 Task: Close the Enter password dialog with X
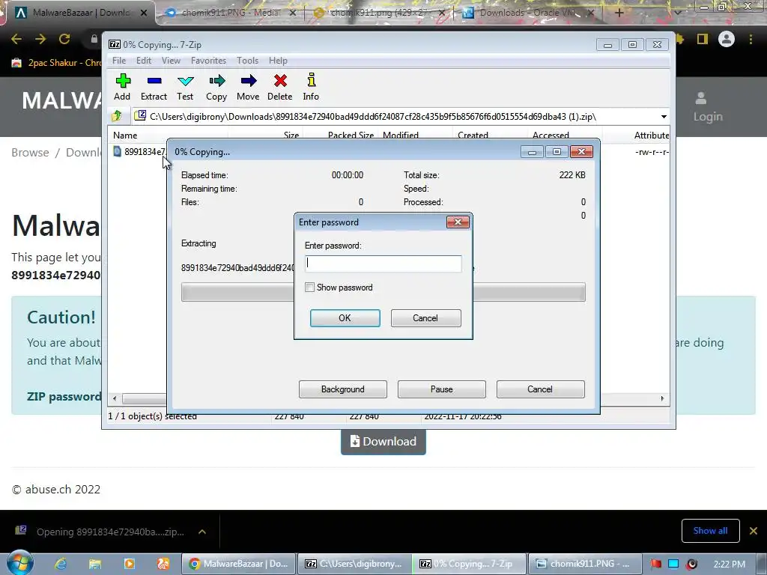coord(458,222)
